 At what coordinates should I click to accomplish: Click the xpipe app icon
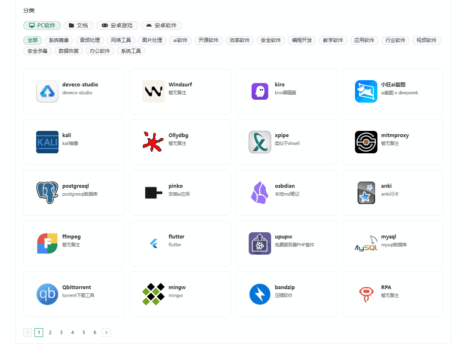point(260,142)
